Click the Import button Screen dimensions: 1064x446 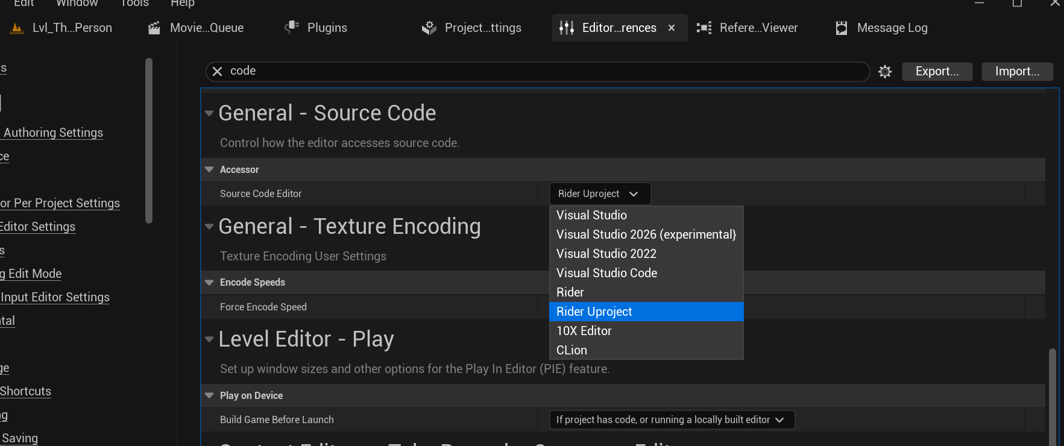[1017, 71]
